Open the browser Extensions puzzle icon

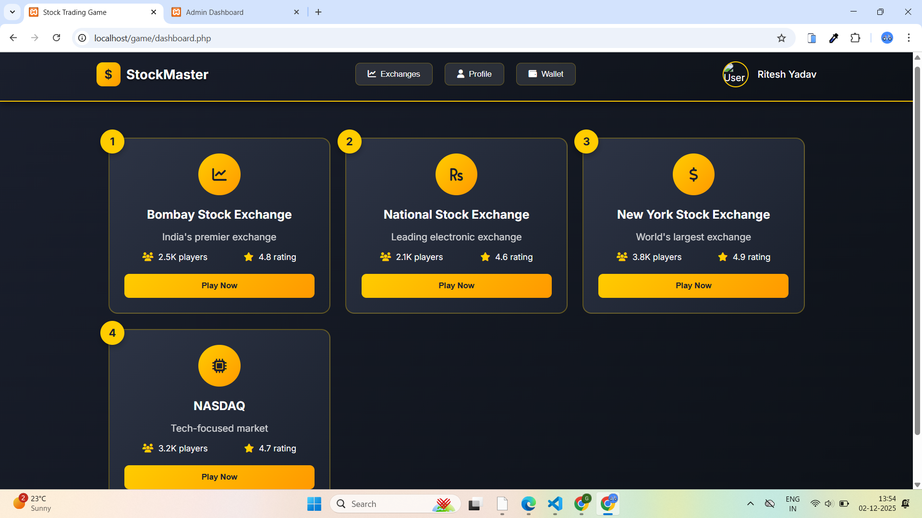pos(855,38)
